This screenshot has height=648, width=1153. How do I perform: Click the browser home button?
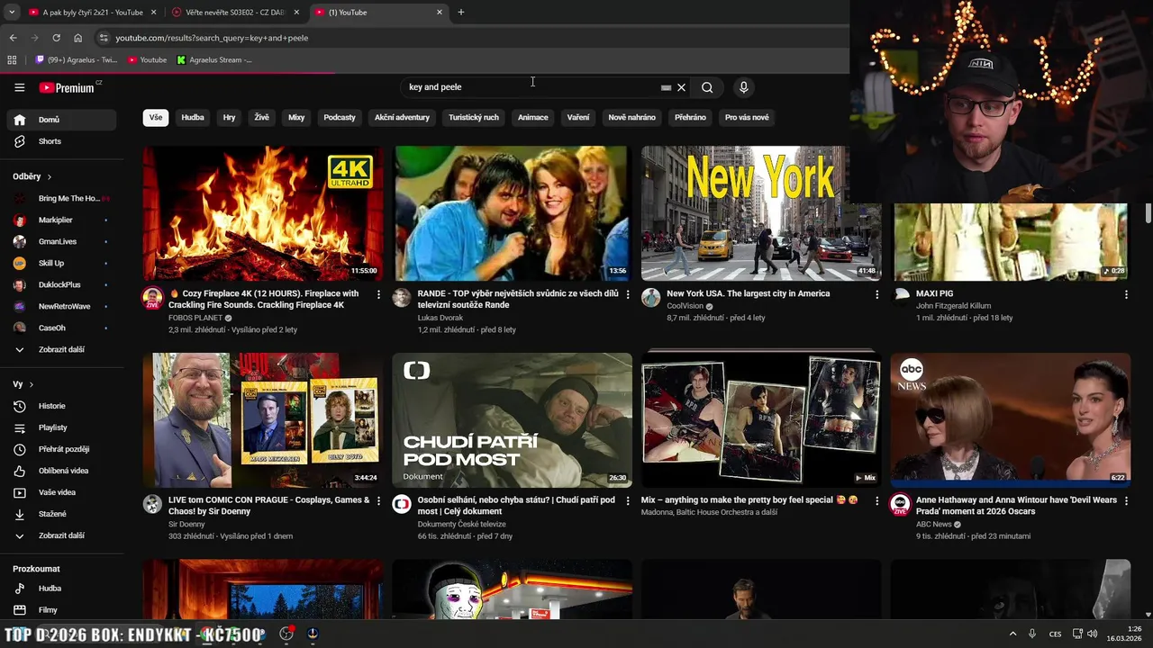click(77, 38)
